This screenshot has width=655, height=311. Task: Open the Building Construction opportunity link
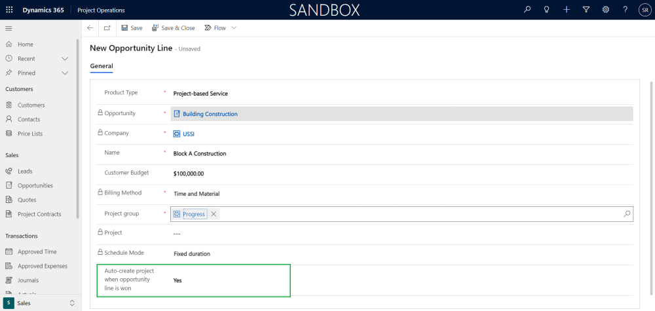coord(210,114)
